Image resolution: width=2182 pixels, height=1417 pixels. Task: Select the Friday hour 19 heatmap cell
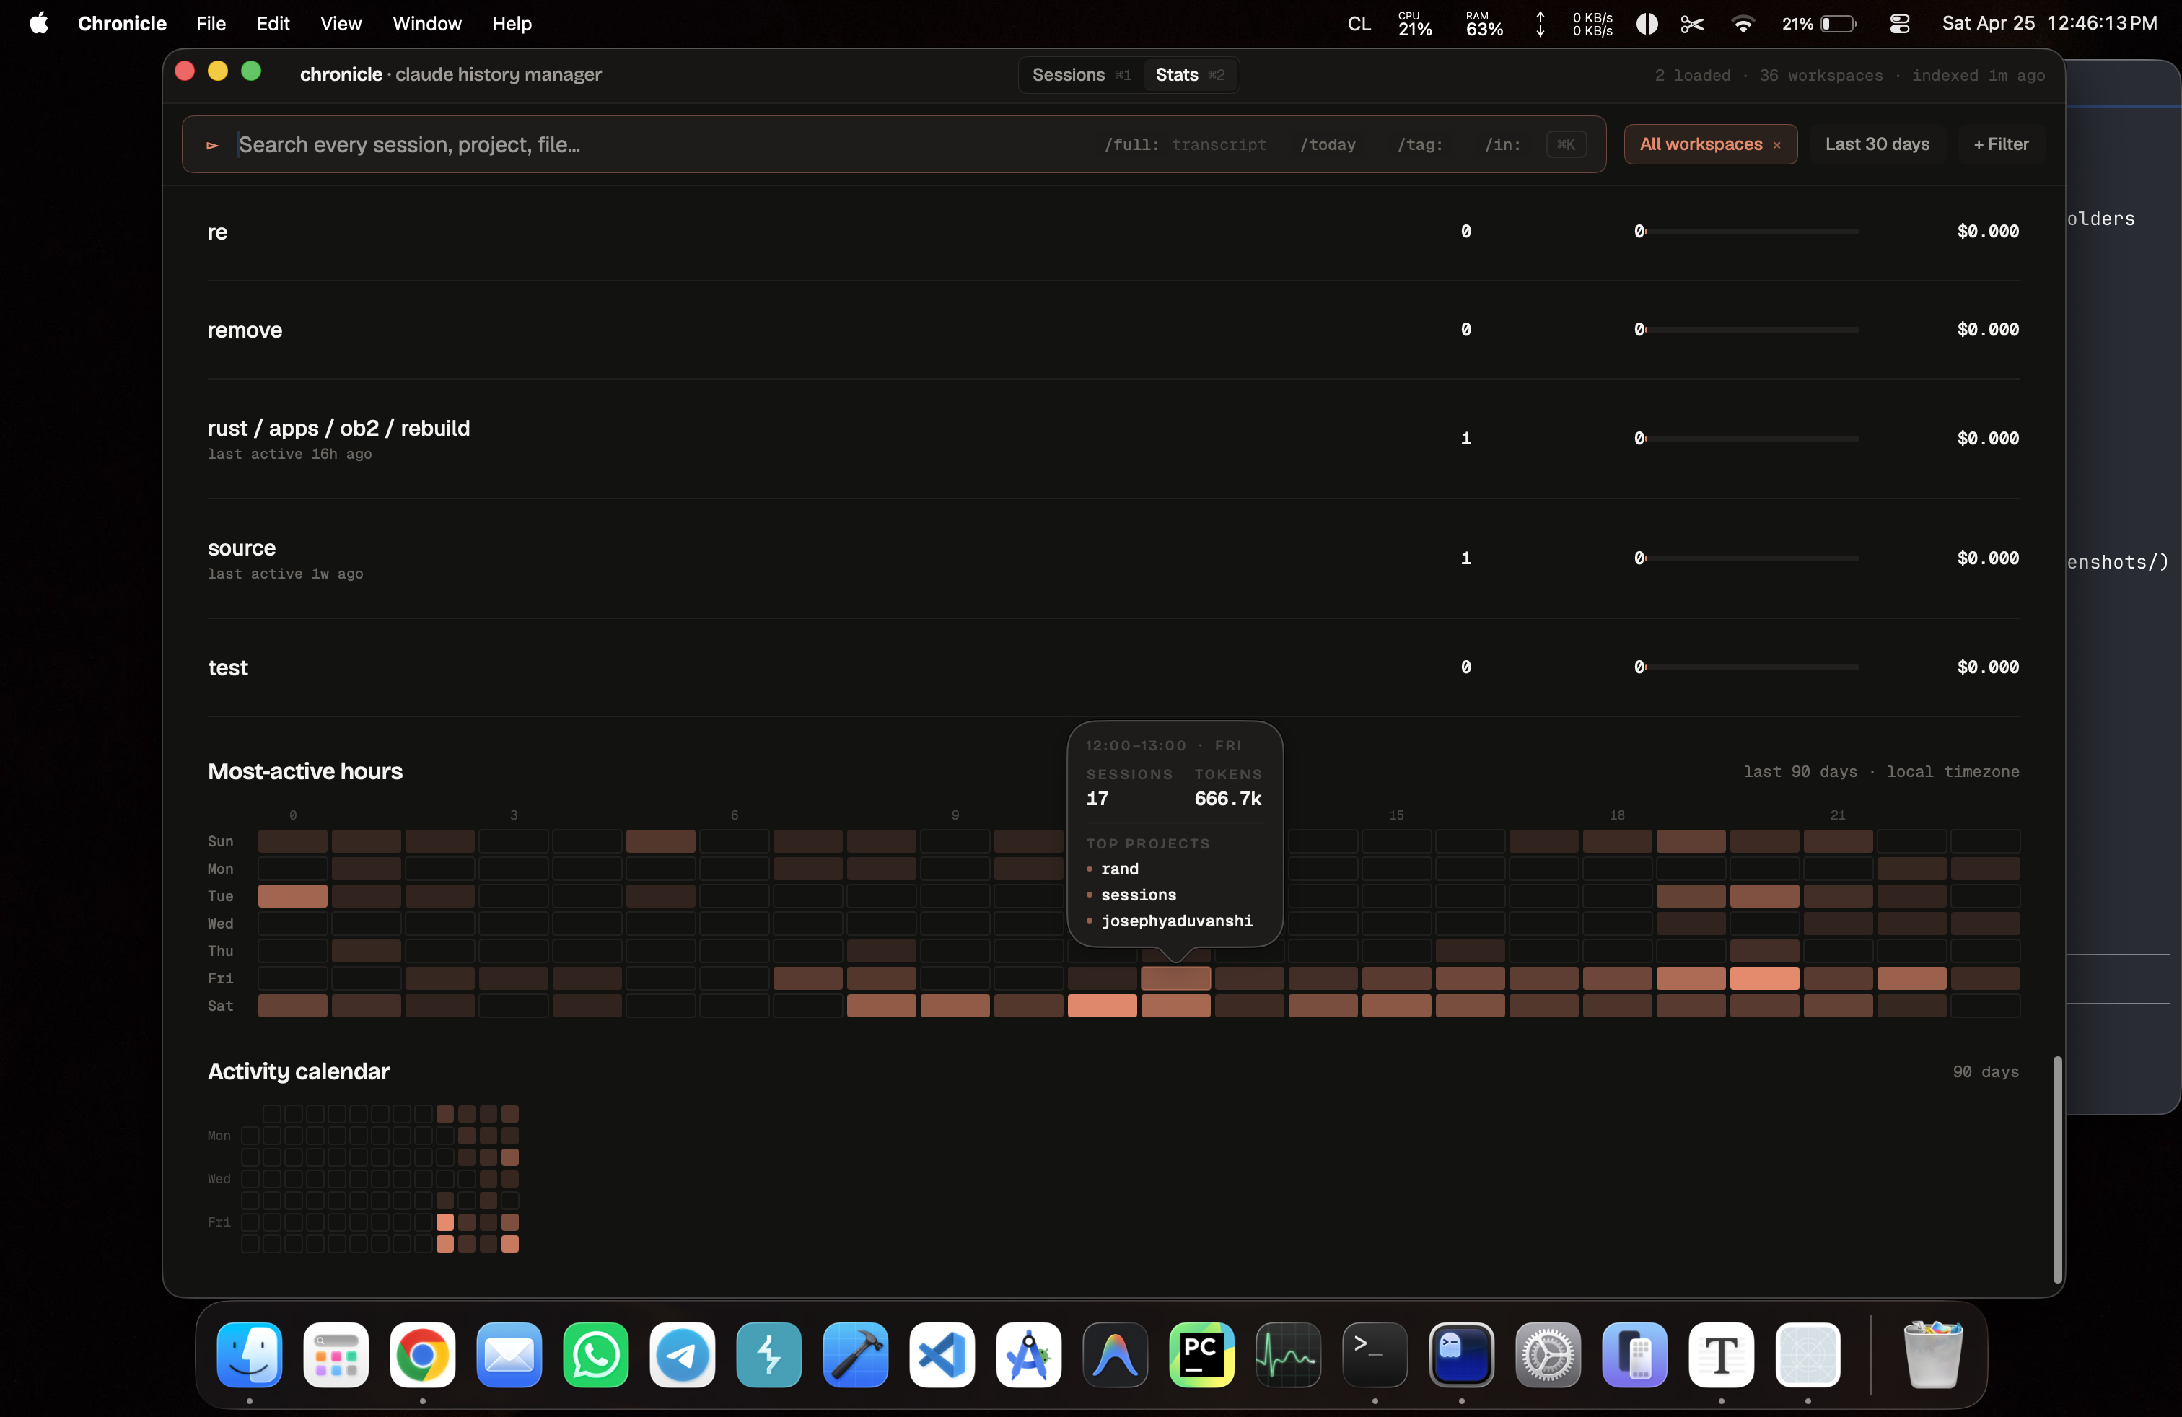pyautogui.click(x=1691, y=978)
